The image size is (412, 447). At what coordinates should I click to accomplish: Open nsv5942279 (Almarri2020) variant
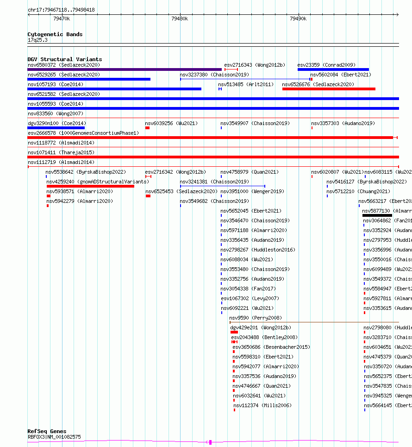click(80, 201)
